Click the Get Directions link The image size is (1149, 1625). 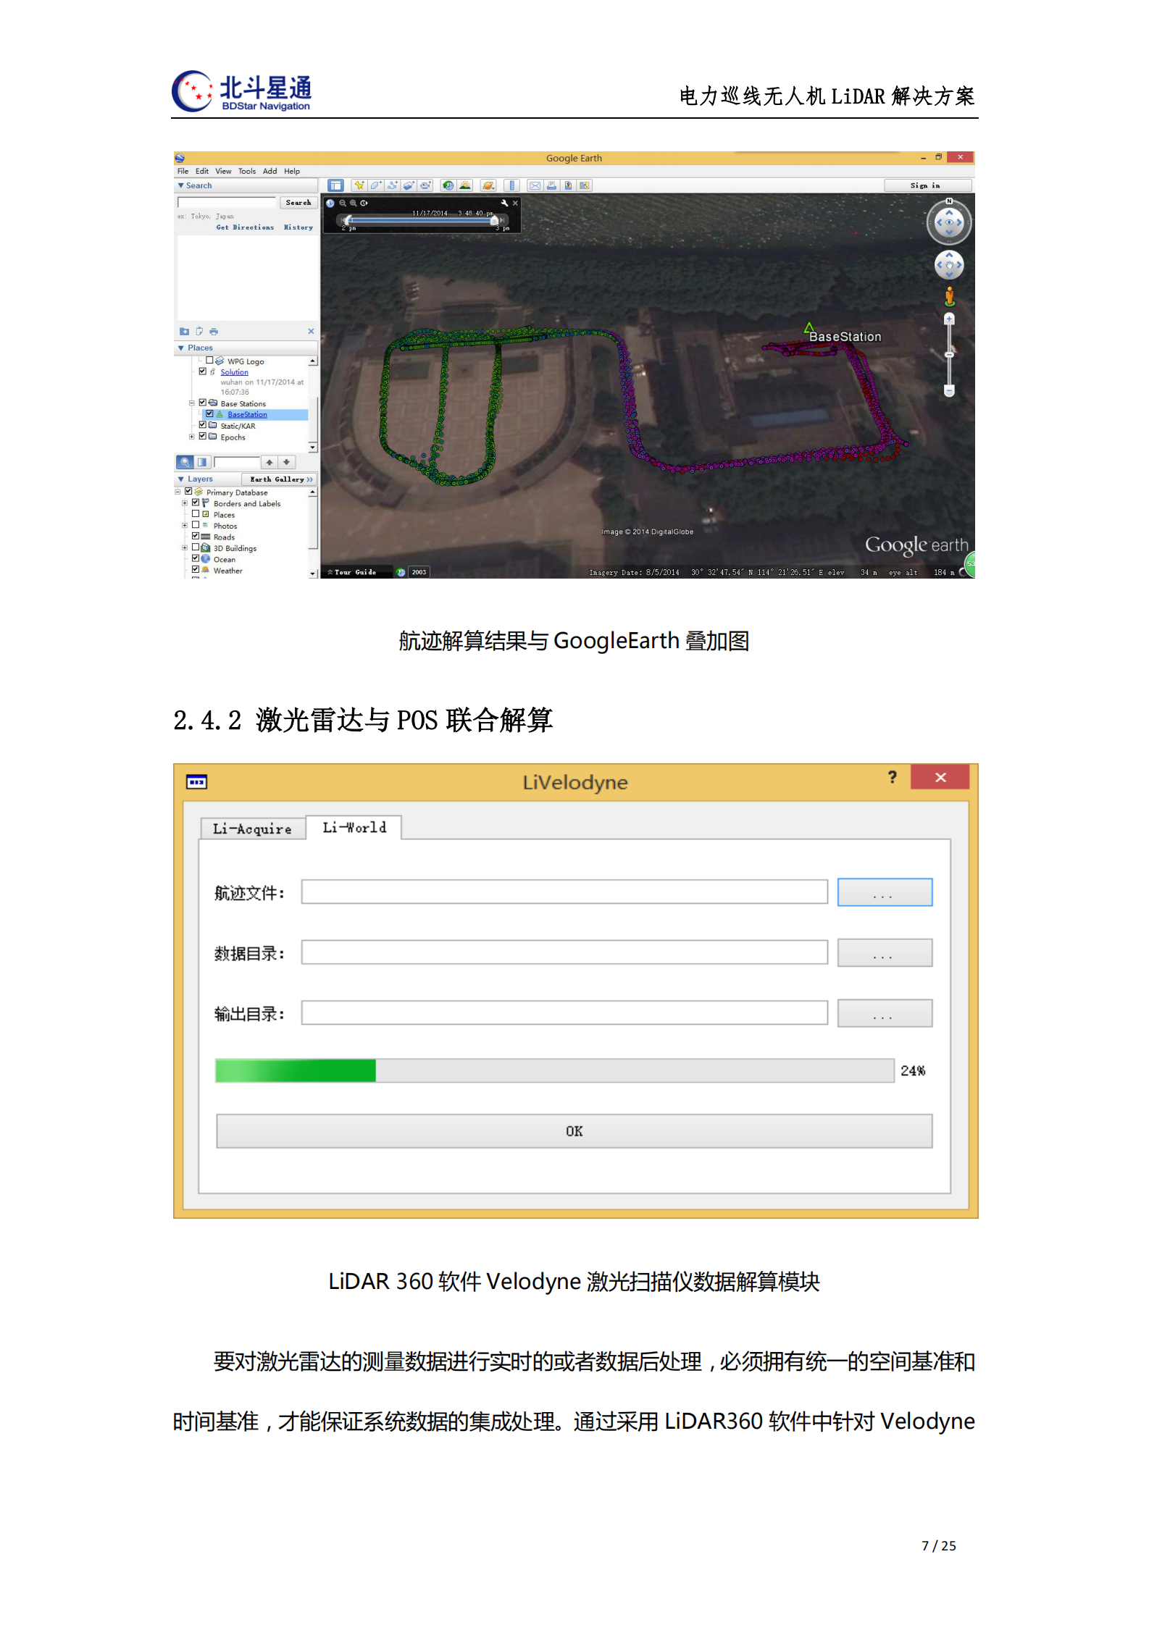[245, 227]
